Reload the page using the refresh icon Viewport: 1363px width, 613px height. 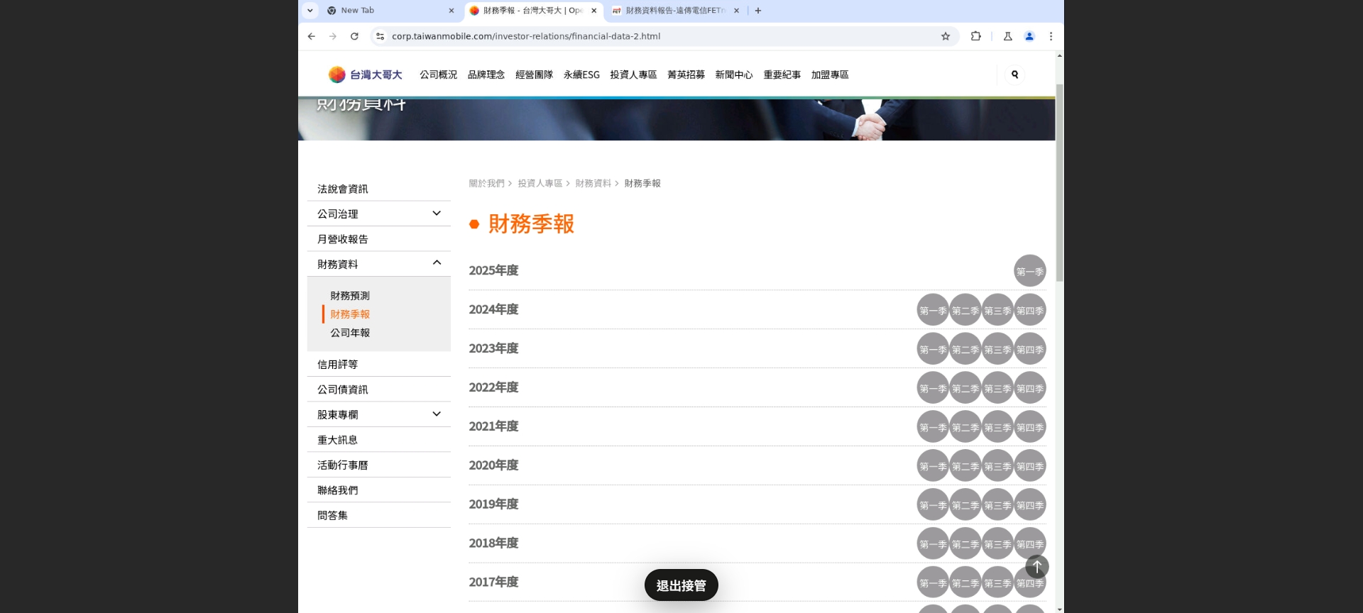tap(354, 36)
